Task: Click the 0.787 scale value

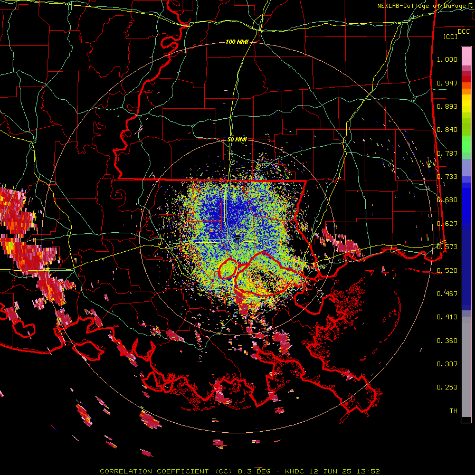Action: [x=447, y=153]
